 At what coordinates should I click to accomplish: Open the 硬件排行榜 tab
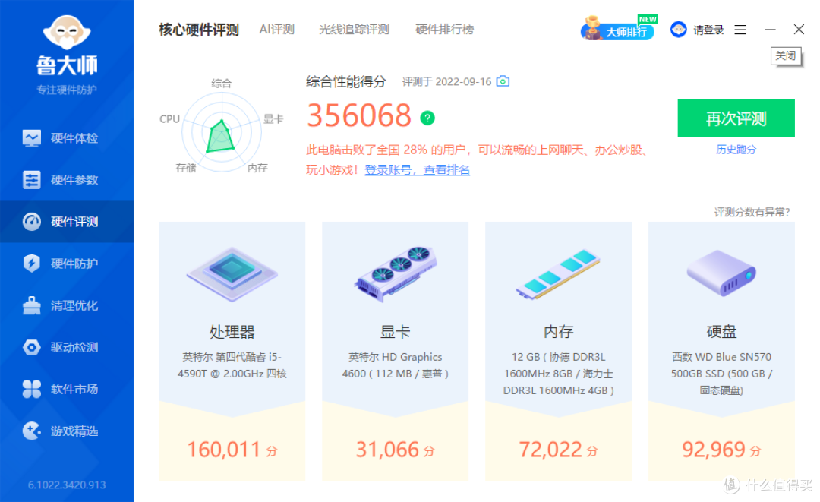pyautogui.click(x=446, y=29)
